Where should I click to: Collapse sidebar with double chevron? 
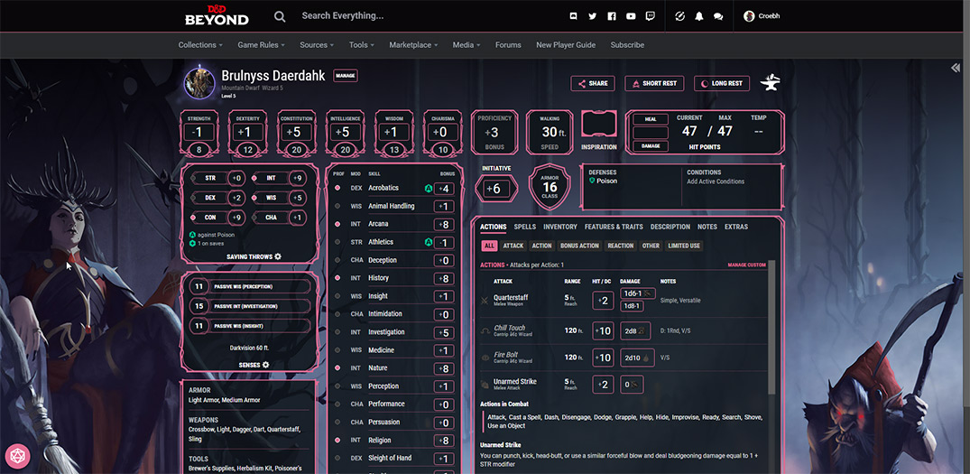click(x=956, y=69)
